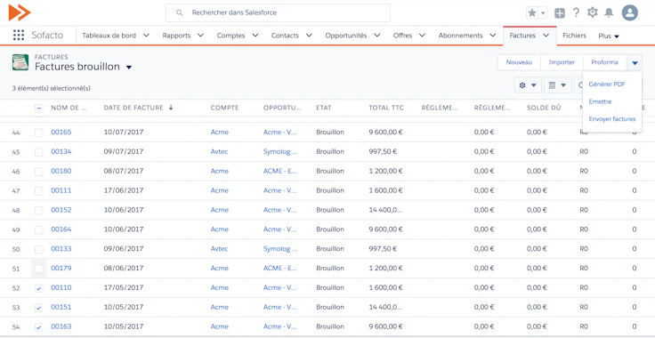Open Symolog opportunity link for 00133
The height and width of the screenshot is (338, 655).
[280, 249]
